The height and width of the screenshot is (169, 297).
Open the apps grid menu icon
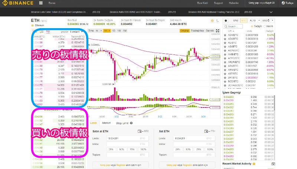40,3
